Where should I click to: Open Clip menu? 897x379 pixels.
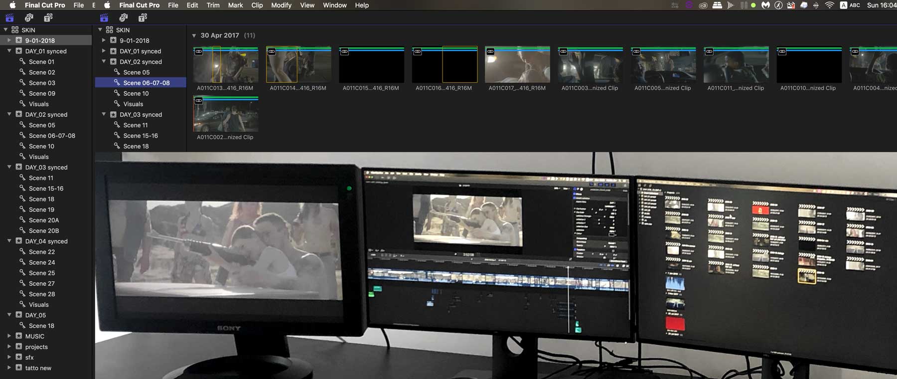pos(257,5)
